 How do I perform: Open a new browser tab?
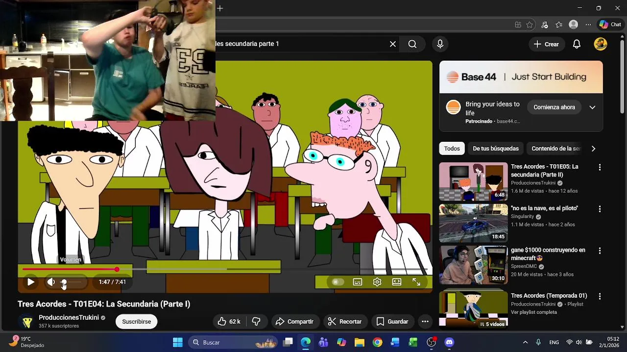pos(220,8)
